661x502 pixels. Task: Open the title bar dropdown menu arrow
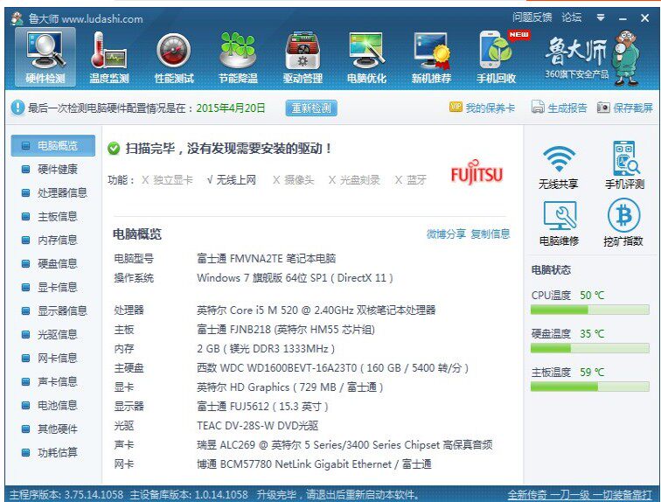point(601,17)
